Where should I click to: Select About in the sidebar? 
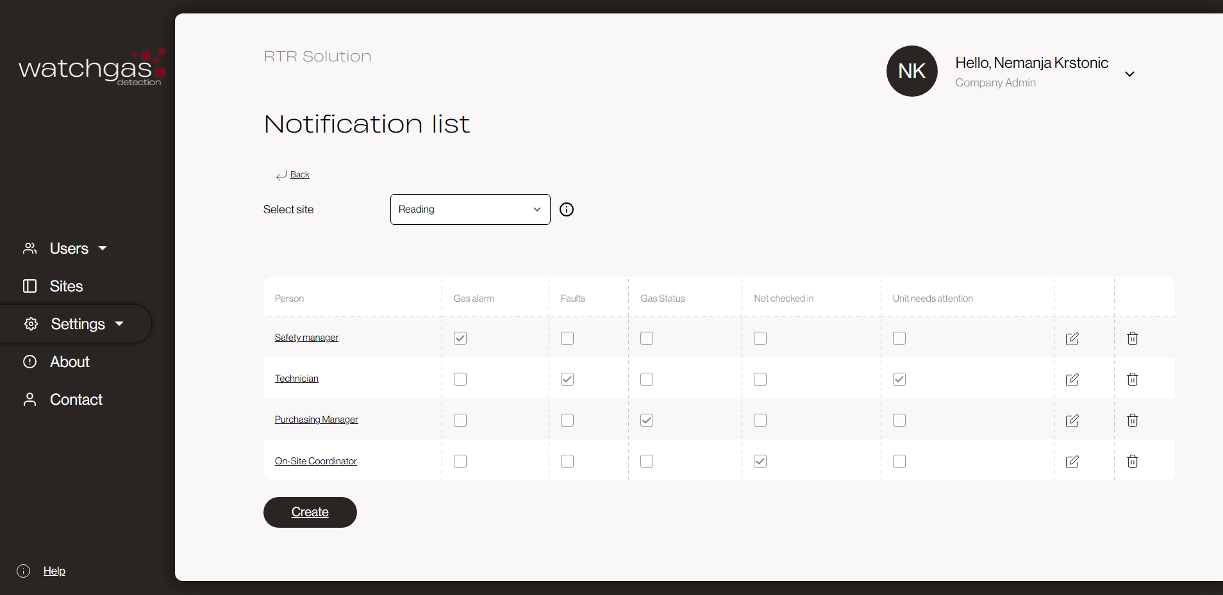(x=69, y=361)
